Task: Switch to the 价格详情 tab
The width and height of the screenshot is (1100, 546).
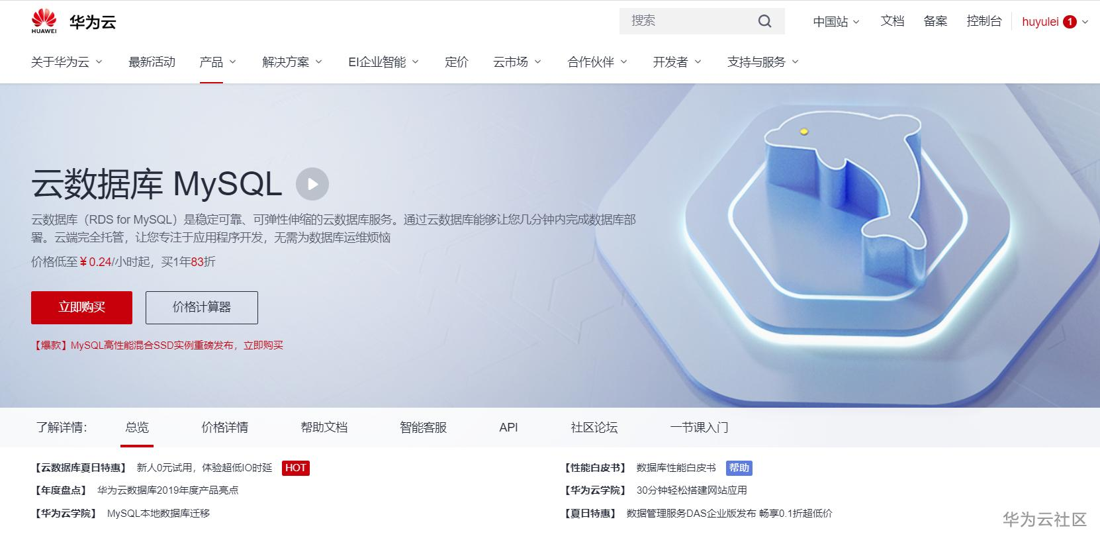Action: point(225,428)
